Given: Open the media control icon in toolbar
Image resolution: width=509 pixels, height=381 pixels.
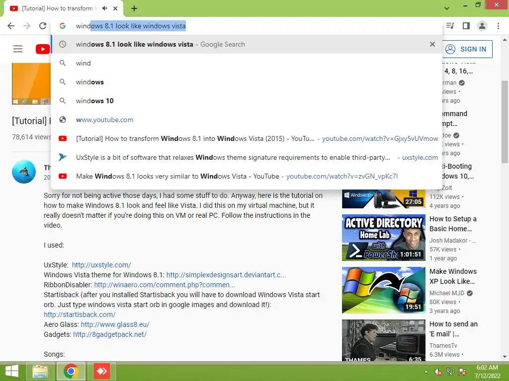Looking at the screenshot, I should (450, 26).
